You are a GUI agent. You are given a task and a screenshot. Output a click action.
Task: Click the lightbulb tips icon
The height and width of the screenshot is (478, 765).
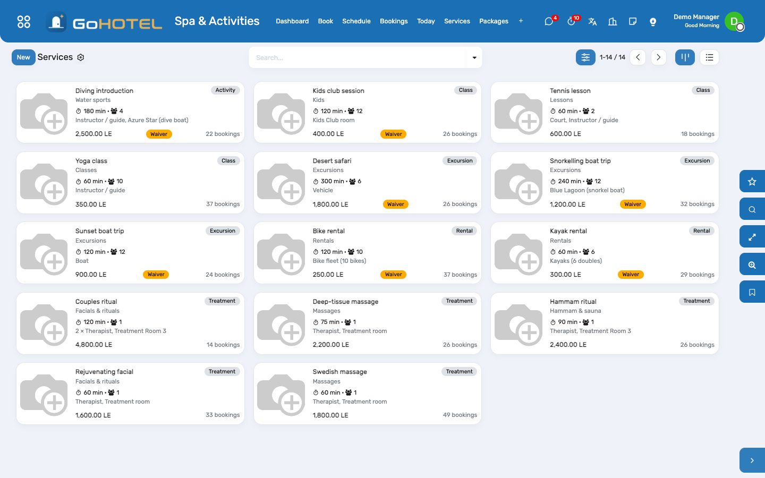(653, 21)
